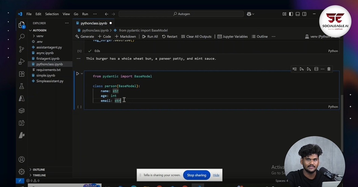Screen dimensions: 358x187
Task: Switch to the pythonclass.ipynb editor tab
Action: tap(93, 23)
